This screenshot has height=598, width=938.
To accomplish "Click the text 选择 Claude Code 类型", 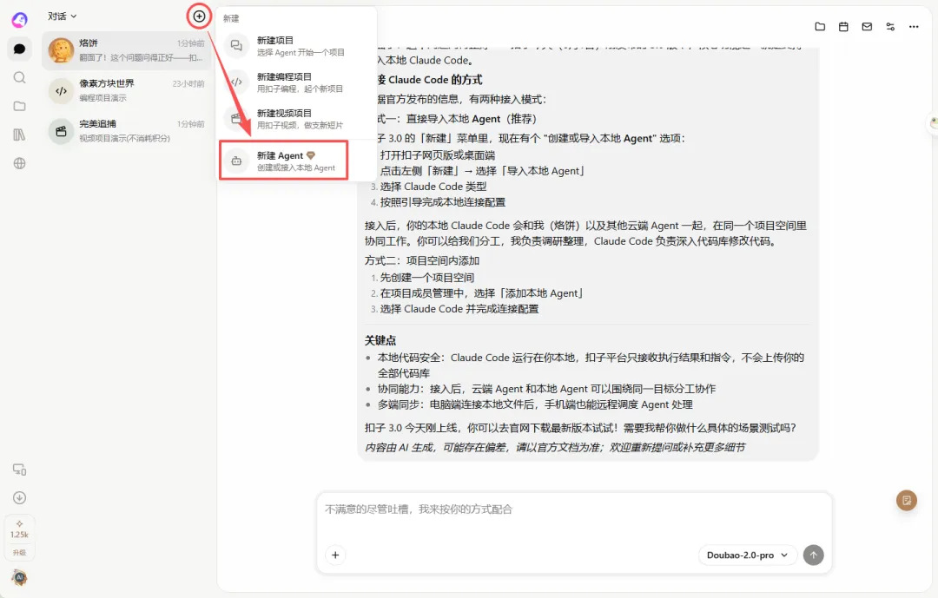I will point(433,187).
